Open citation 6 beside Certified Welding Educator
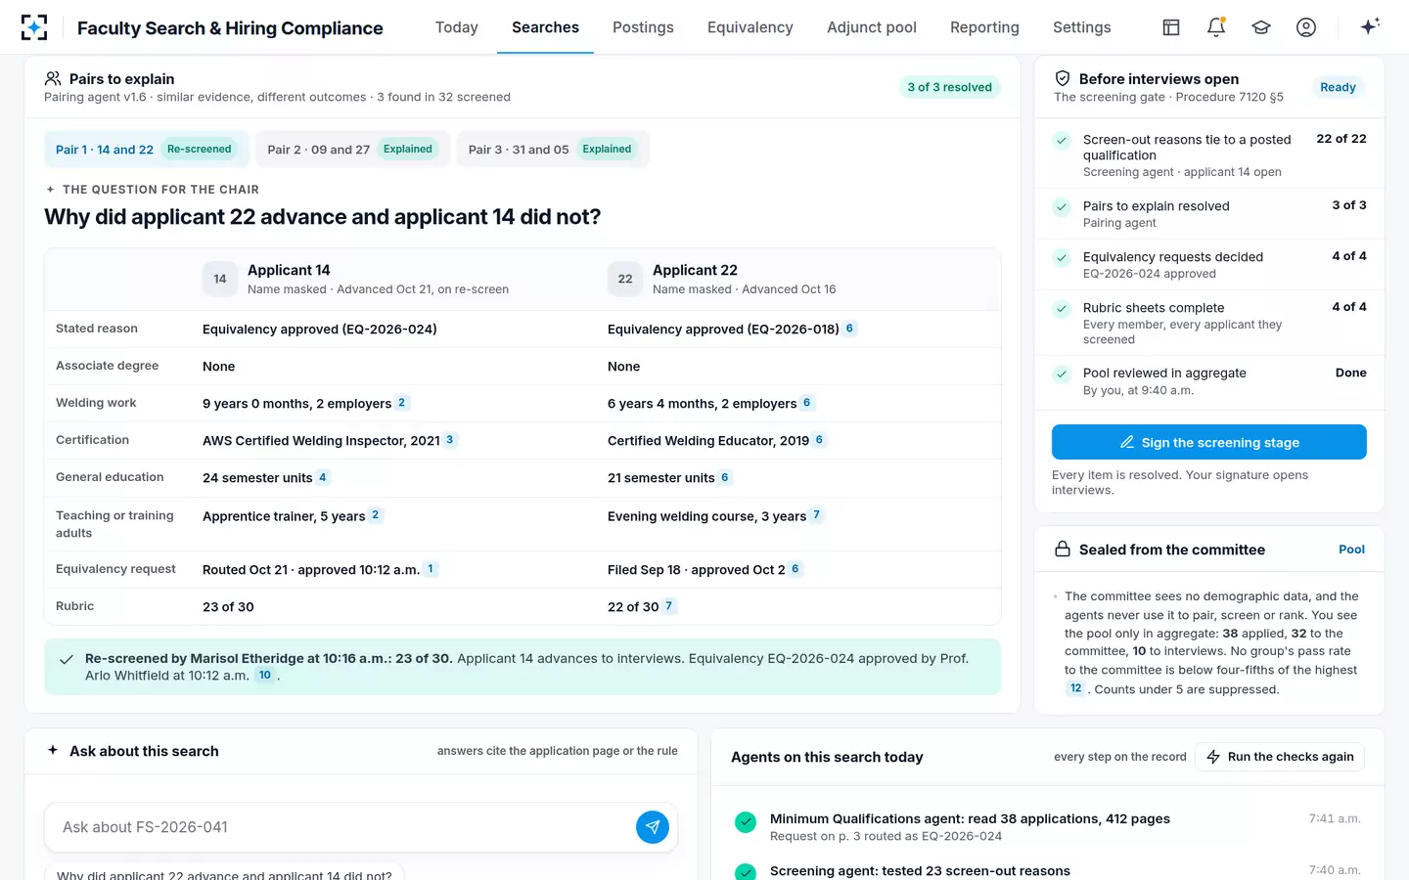 [x=820, y=440]
